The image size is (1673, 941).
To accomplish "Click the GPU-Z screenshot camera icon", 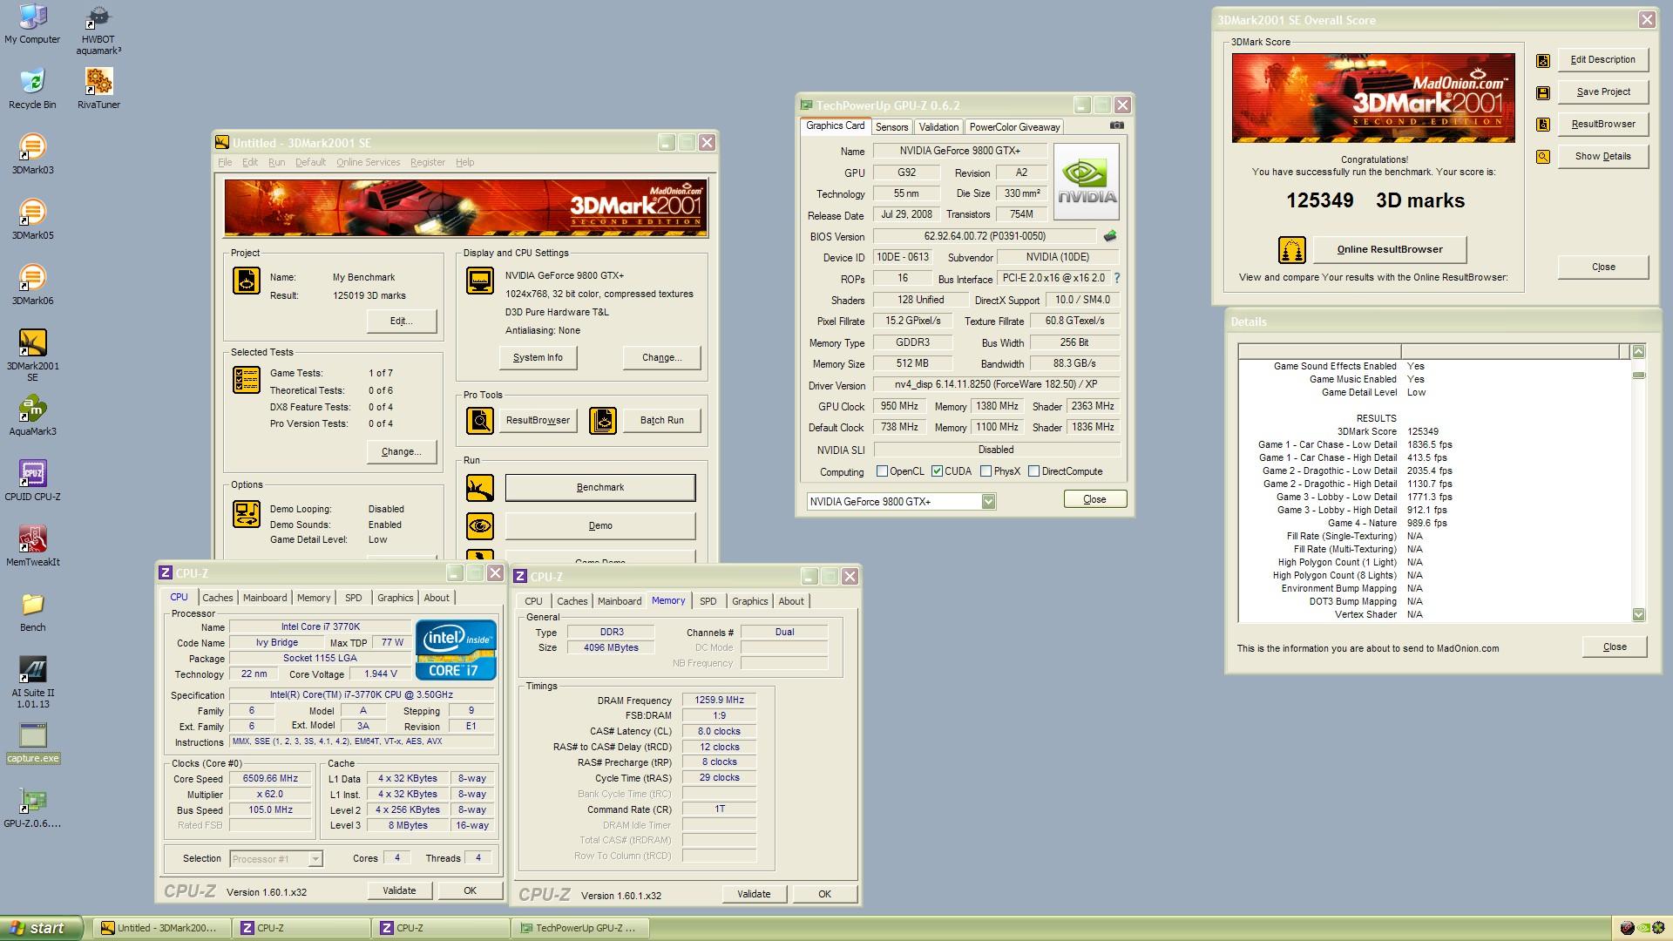I will tap(1117, 125).
